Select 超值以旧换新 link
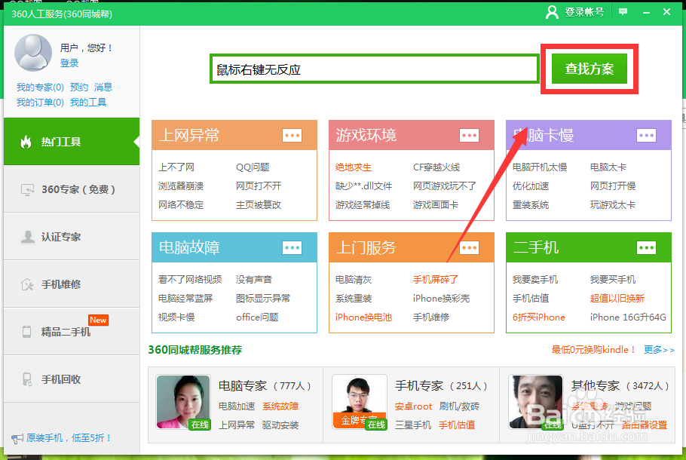The width and height of the screenshot is (686, 460). point(617,299)
